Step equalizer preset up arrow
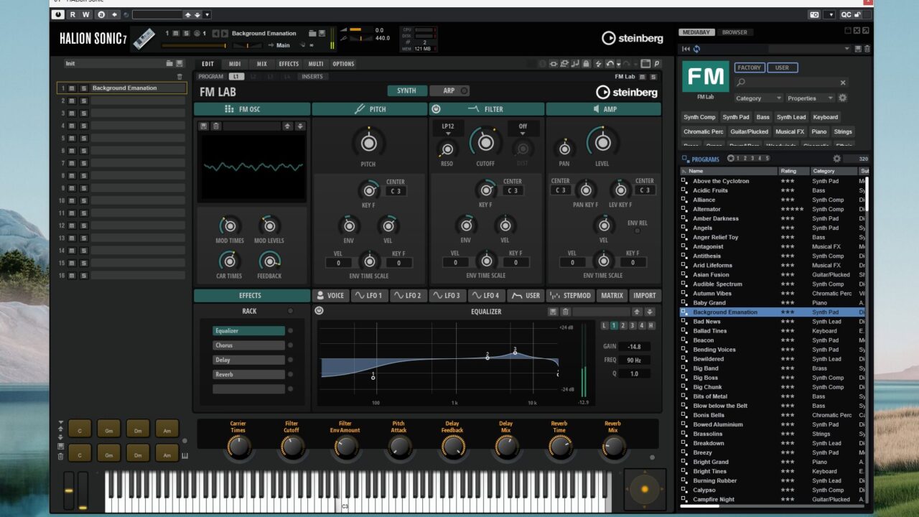This screenshot has height=517, width=919. 636,312
